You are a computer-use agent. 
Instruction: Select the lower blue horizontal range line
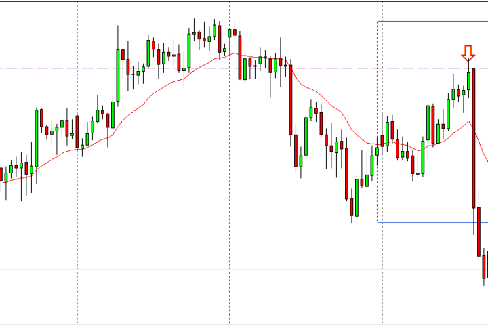tap(432, 223)
